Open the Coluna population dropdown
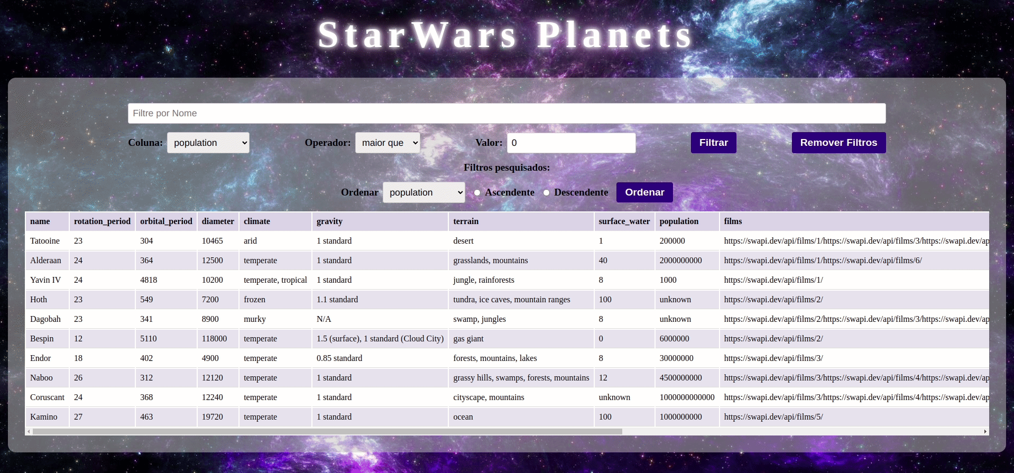1014x473 pixels. [208, 143]
